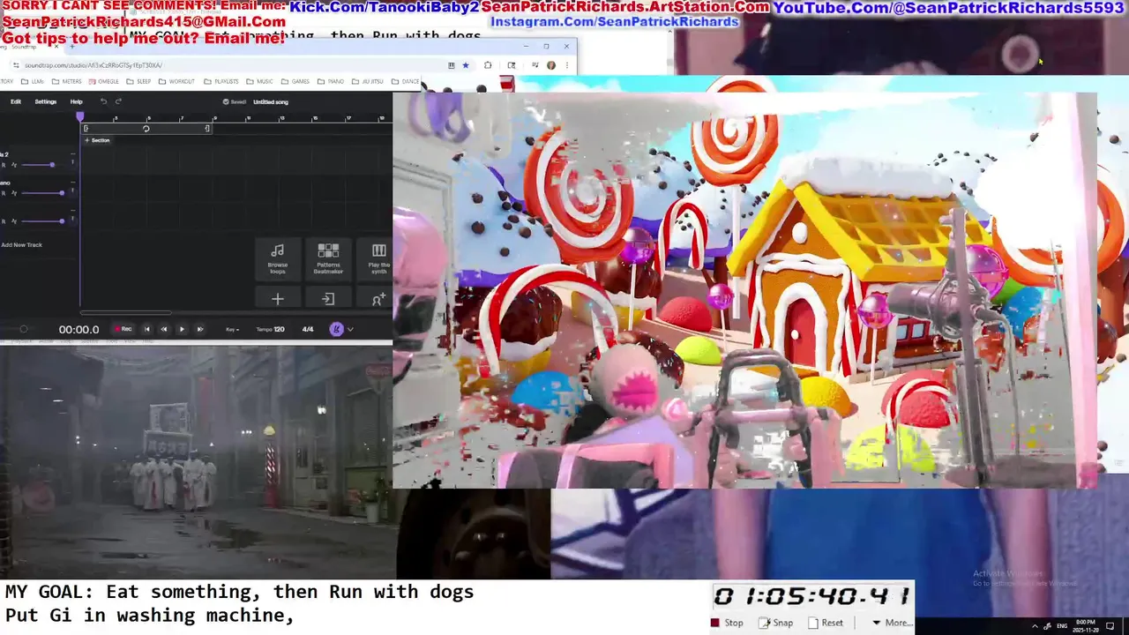Image resolution: width=1129 pixels, height=635 pixels.
Task: Open automation on the track ending in 'ls 2'
Action: (14, 165)
